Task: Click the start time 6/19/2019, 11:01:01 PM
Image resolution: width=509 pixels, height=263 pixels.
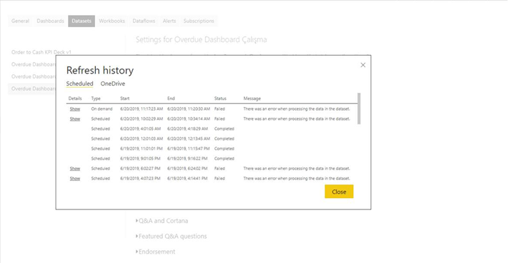Action: (x=142, y=149)
